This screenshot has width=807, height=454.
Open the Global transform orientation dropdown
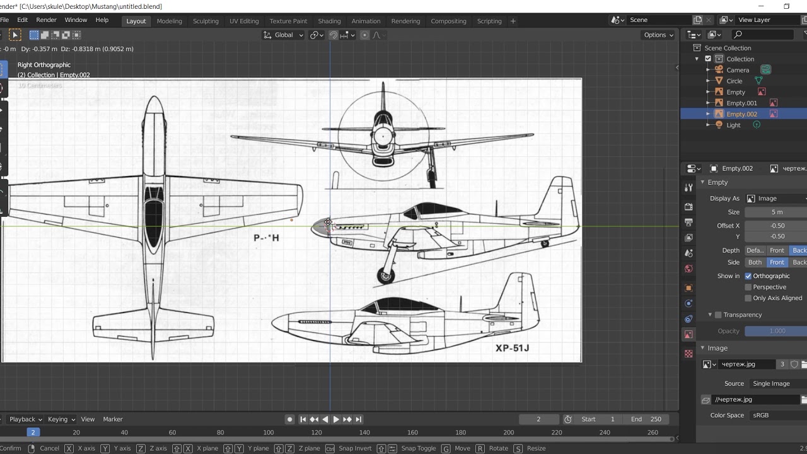[x=283, y=35]
